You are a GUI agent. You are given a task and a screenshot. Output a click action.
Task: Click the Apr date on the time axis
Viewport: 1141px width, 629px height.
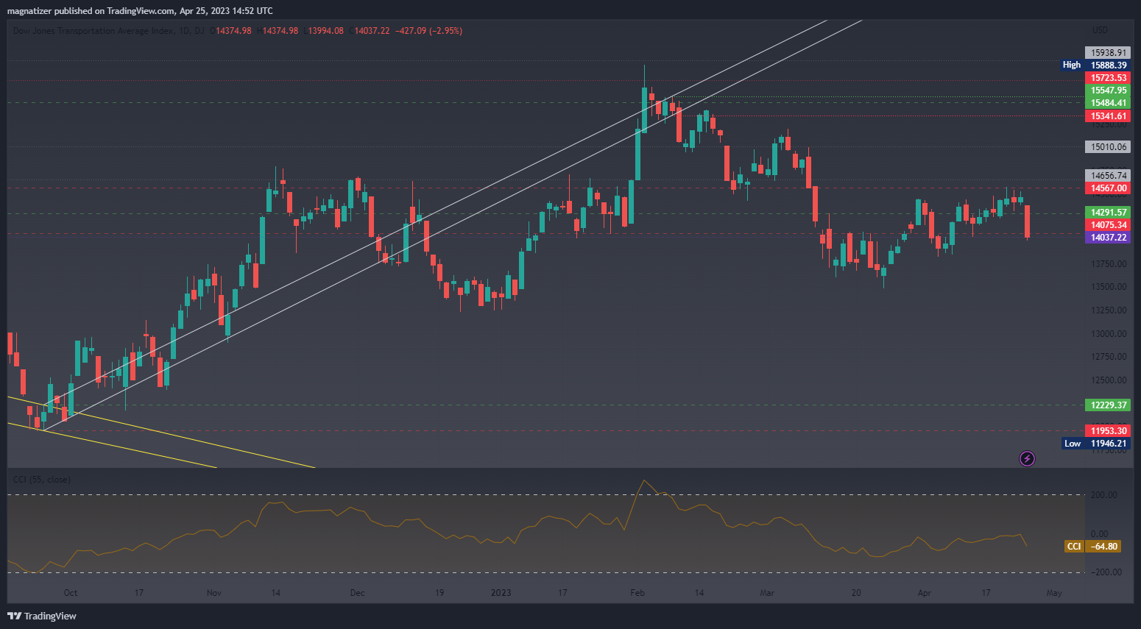click(925, 593)
